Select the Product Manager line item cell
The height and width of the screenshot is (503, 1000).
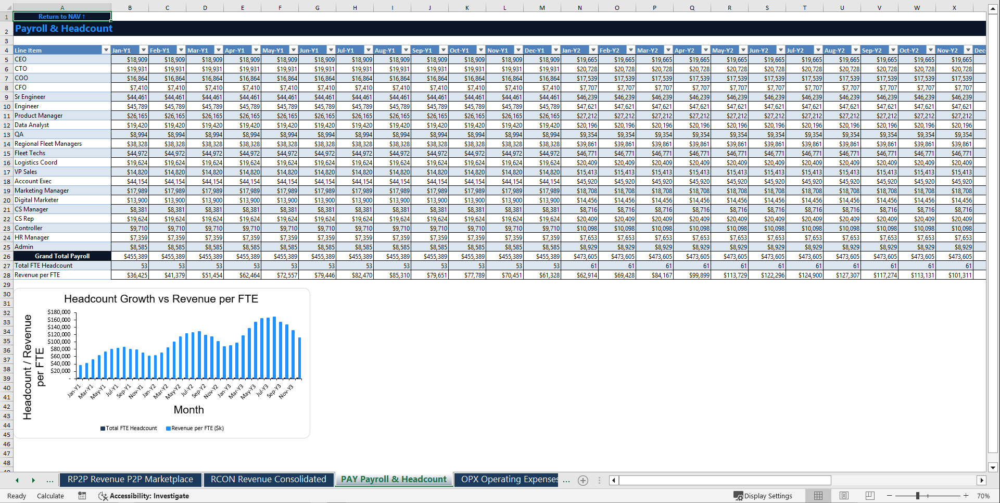click(x=62, y=116)
